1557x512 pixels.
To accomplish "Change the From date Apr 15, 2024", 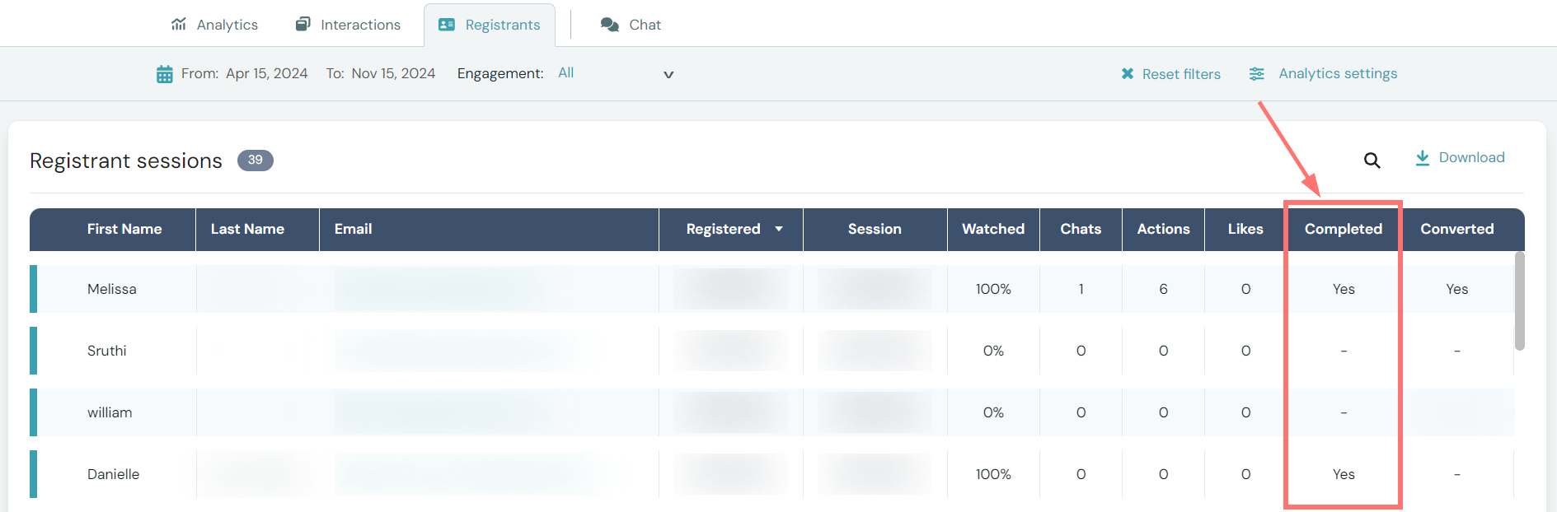I will [267, 73].
